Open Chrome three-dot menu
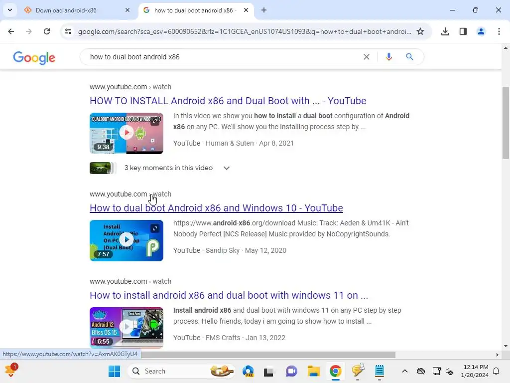 [499, 31]
